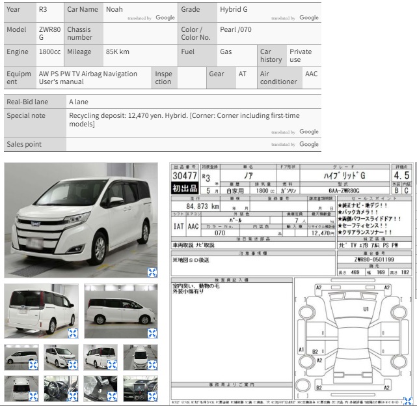The image size is (417, 406).
Task: Click the 84,873 km mileage on sheet
Action: 202,207
